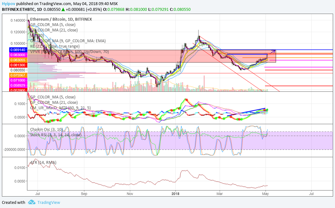
Task: Click the 0.140000 price axis label
Action: (x=18, y=20)
